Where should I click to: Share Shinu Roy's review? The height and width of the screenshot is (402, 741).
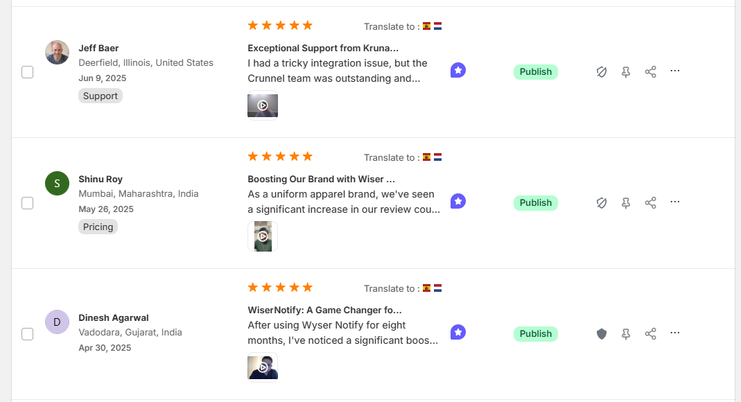(650, 203)
